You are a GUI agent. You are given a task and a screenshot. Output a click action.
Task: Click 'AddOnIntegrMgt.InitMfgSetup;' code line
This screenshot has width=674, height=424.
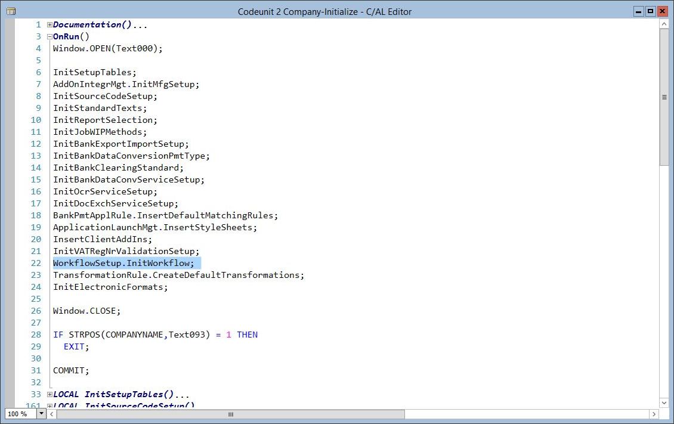coord(126,85)
